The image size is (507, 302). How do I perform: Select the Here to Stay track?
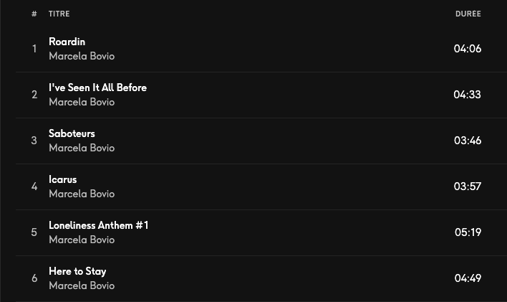pyautogui.click(x=77, y=271)
